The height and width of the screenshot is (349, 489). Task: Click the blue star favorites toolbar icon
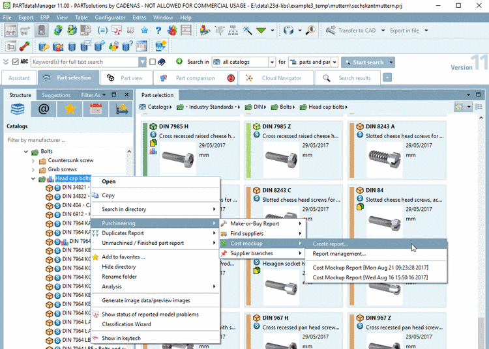coord(144,30)
